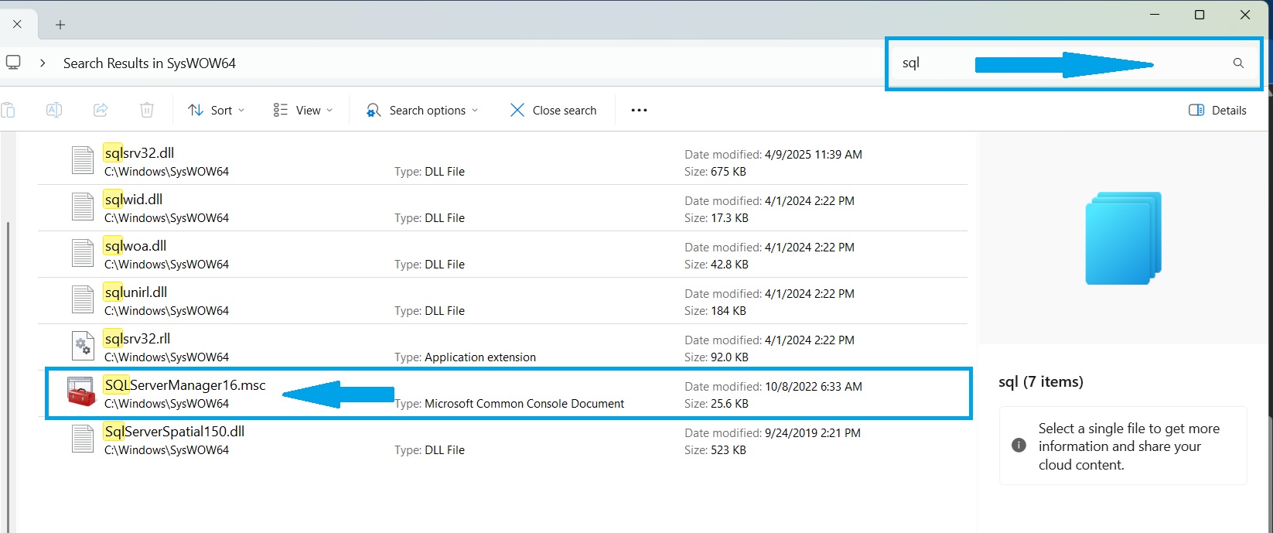Click the Size: 184 KB text
This screenshot has height=533, width=1273.
pyautogui.click(x=715, y=311)
